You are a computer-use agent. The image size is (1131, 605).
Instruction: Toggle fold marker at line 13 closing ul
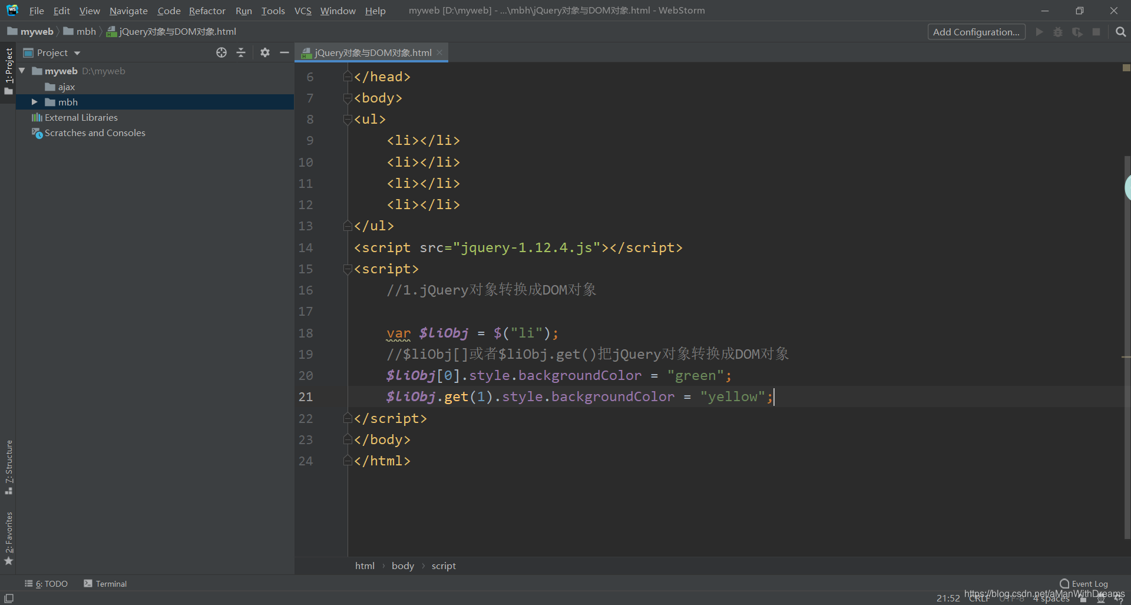(x=348, y=226)
